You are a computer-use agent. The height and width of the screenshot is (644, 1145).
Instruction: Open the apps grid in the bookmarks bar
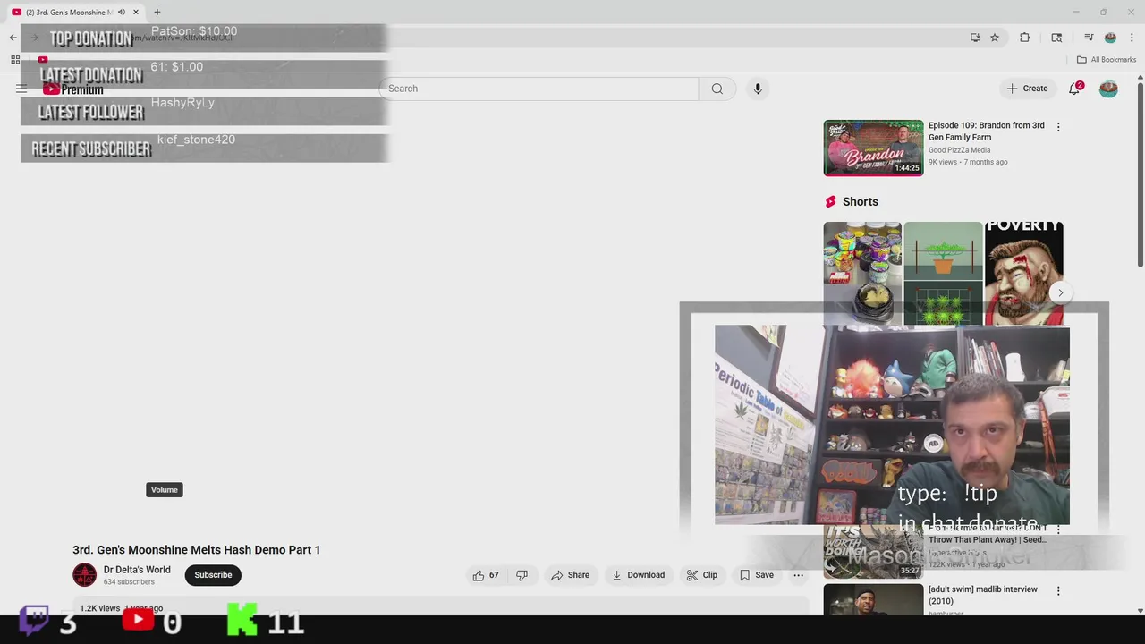15,60
